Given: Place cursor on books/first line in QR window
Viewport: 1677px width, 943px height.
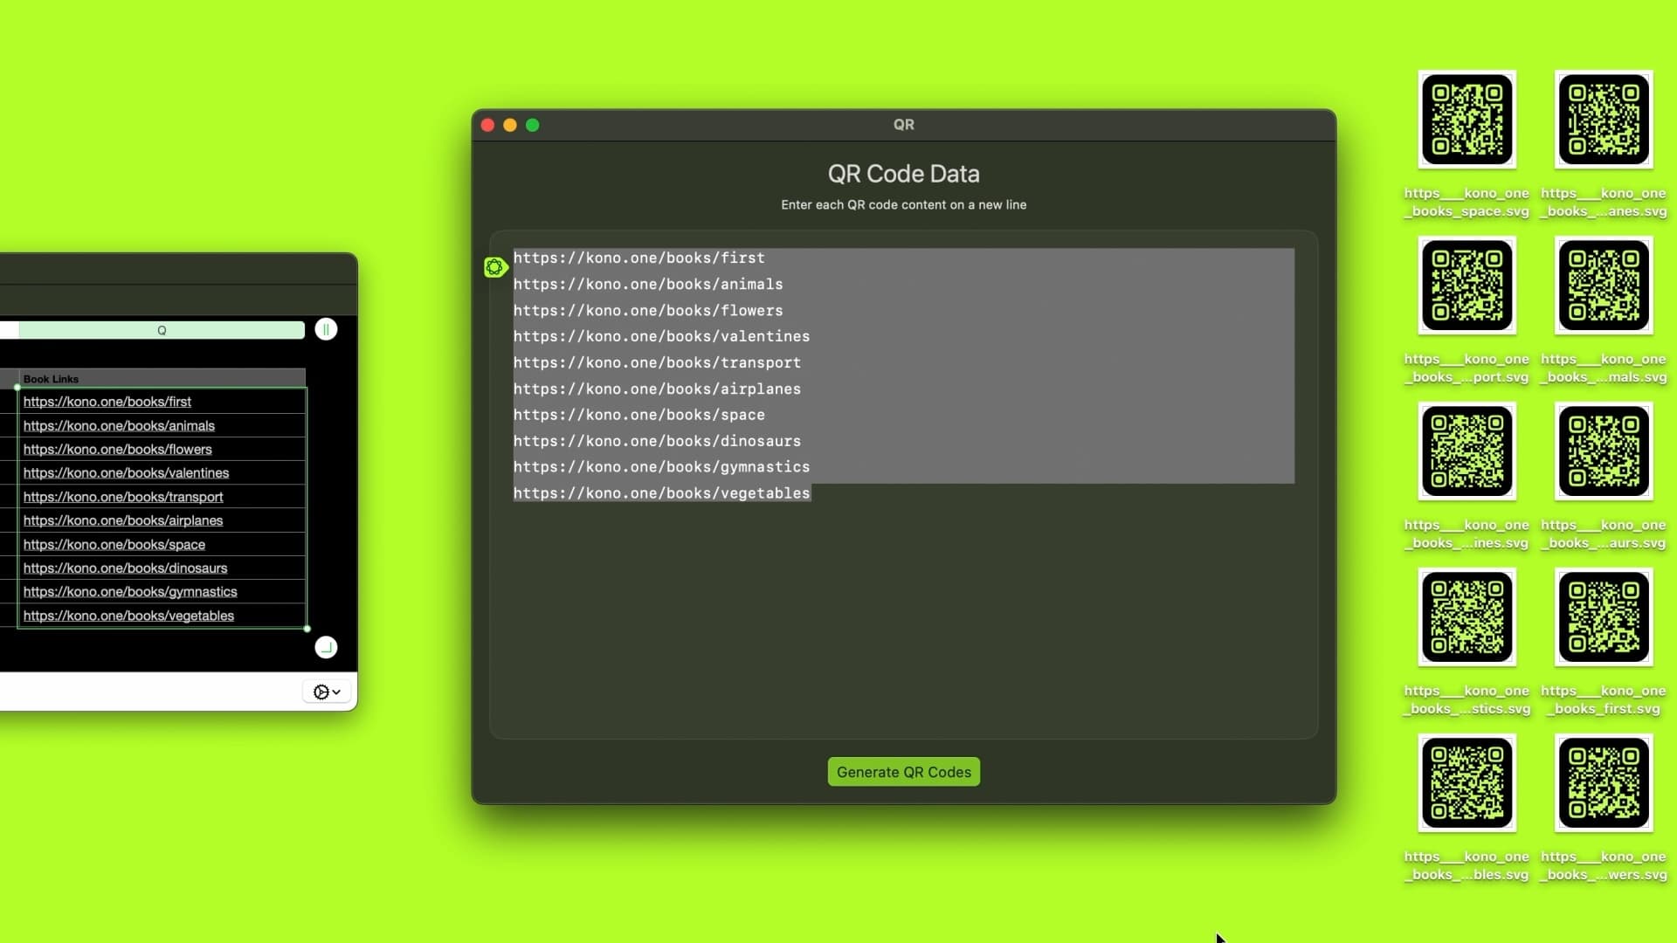Looking at the screenshot, I should click(639, 258).
